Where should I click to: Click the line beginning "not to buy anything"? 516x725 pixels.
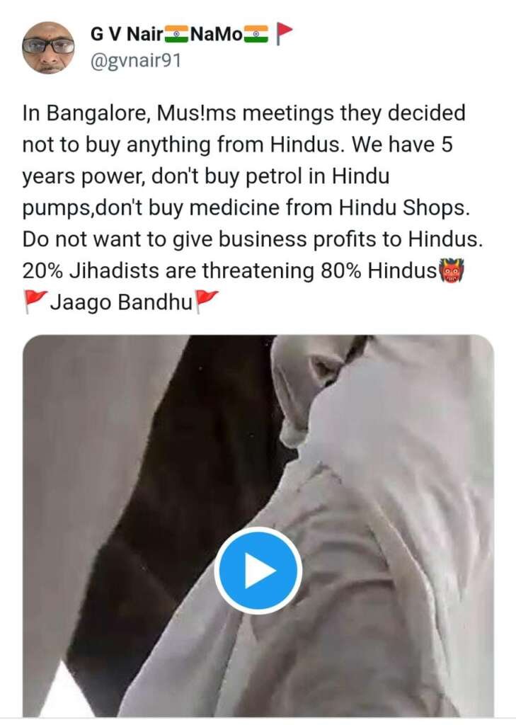(x=237, y=146)
